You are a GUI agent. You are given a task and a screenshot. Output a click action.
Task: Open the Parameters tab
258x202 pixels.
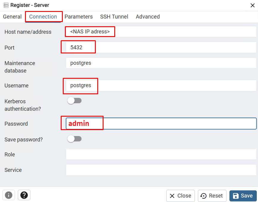point(79,17)
